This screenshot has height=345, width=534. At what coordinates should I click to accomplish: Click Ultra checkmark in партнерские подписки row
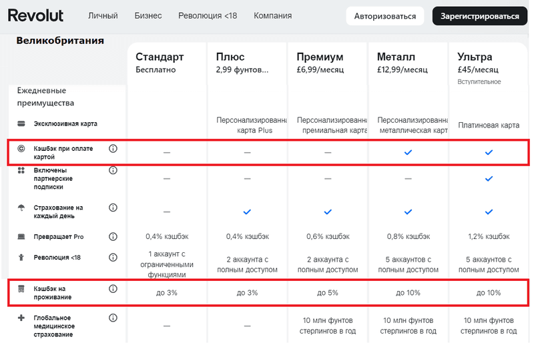click(x=489, y=178)
